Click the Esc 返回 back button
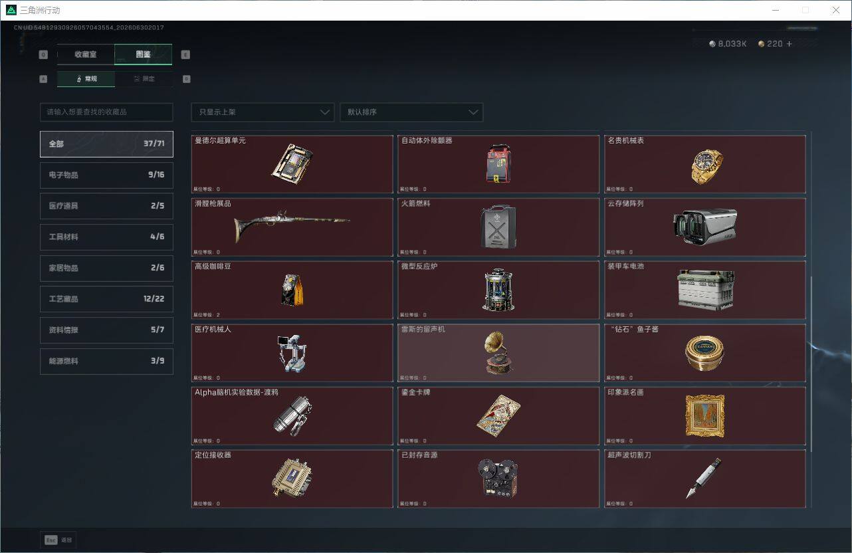Screen dimensions: 852x553 (x=58, y=540)
